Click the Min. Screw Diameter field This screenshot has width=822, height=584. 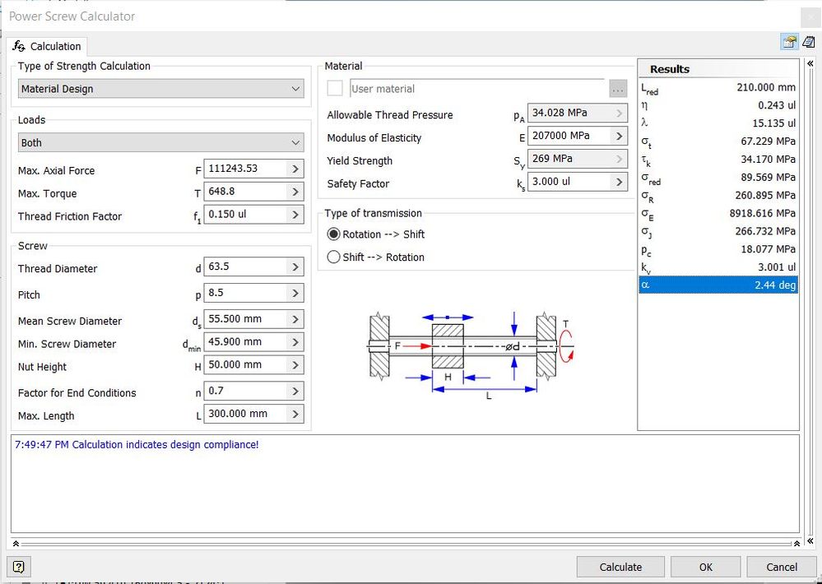(x=245, y=342)
